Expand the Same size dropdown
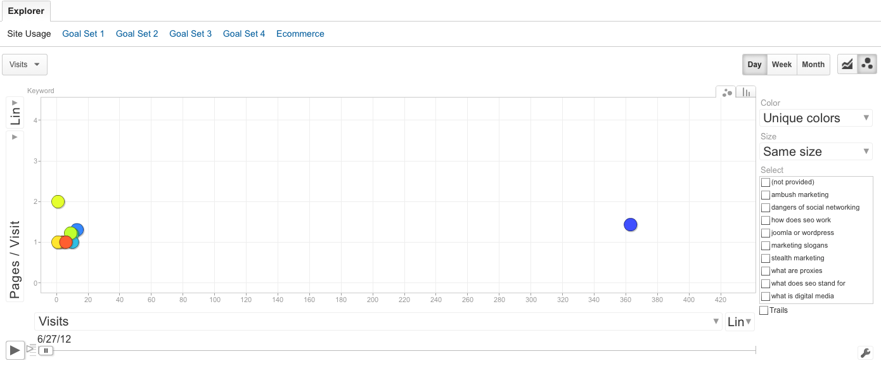The image size is (881, 368). (x=816, y=151)
